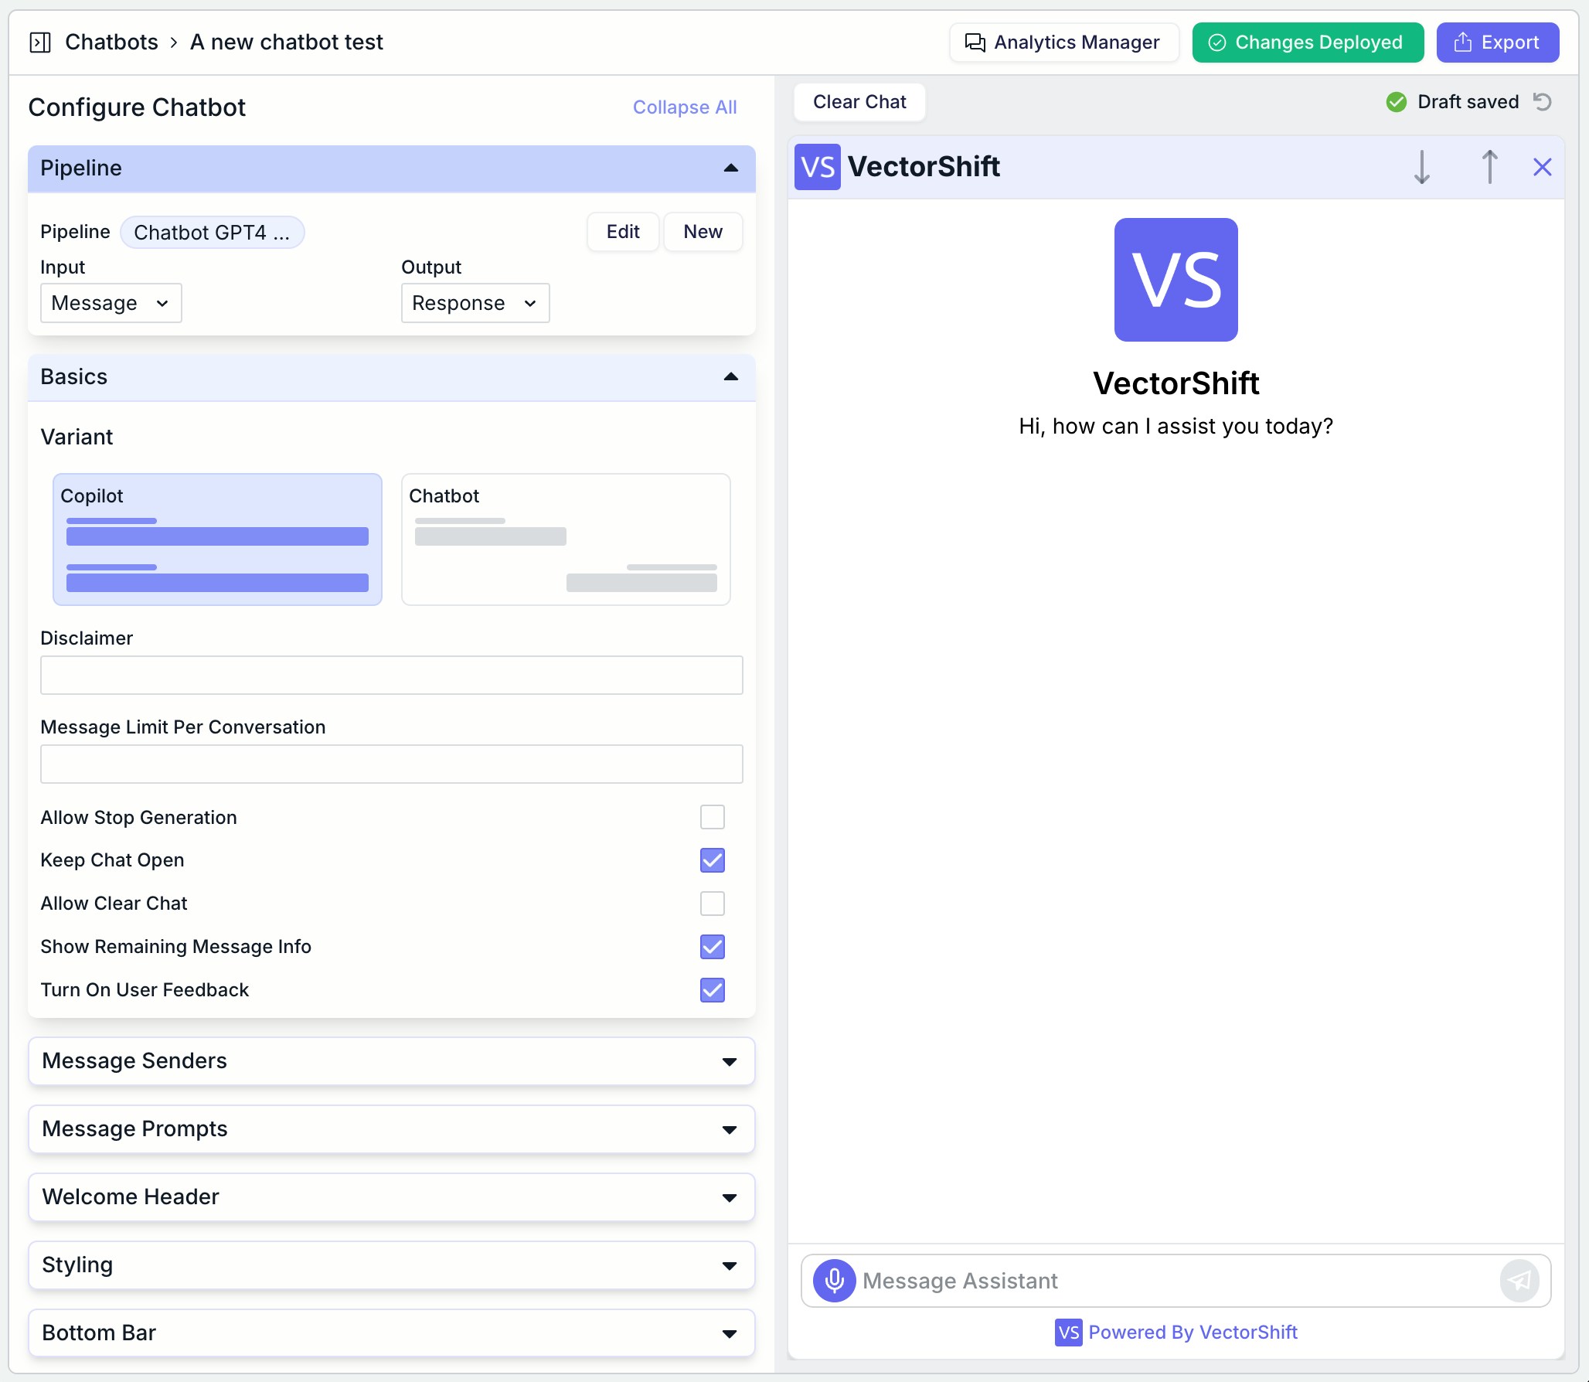Click the expand arrow in the chat preview header
Viewport: 1589px width, 1382px height.
(1489, 167)
